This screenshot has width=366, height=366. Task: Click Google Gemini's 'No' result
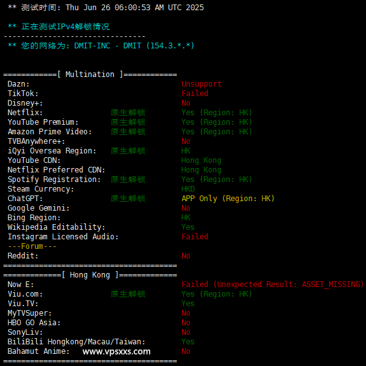186,208
